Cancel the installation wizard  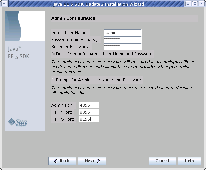coord(162,161)
